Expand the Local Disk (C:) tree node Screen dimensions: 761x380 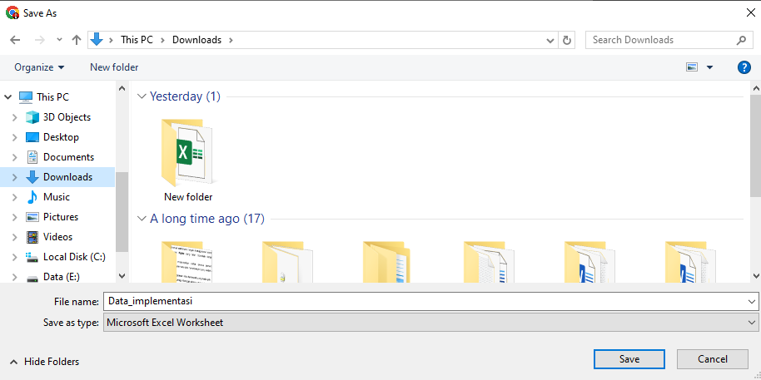point(14,257)
